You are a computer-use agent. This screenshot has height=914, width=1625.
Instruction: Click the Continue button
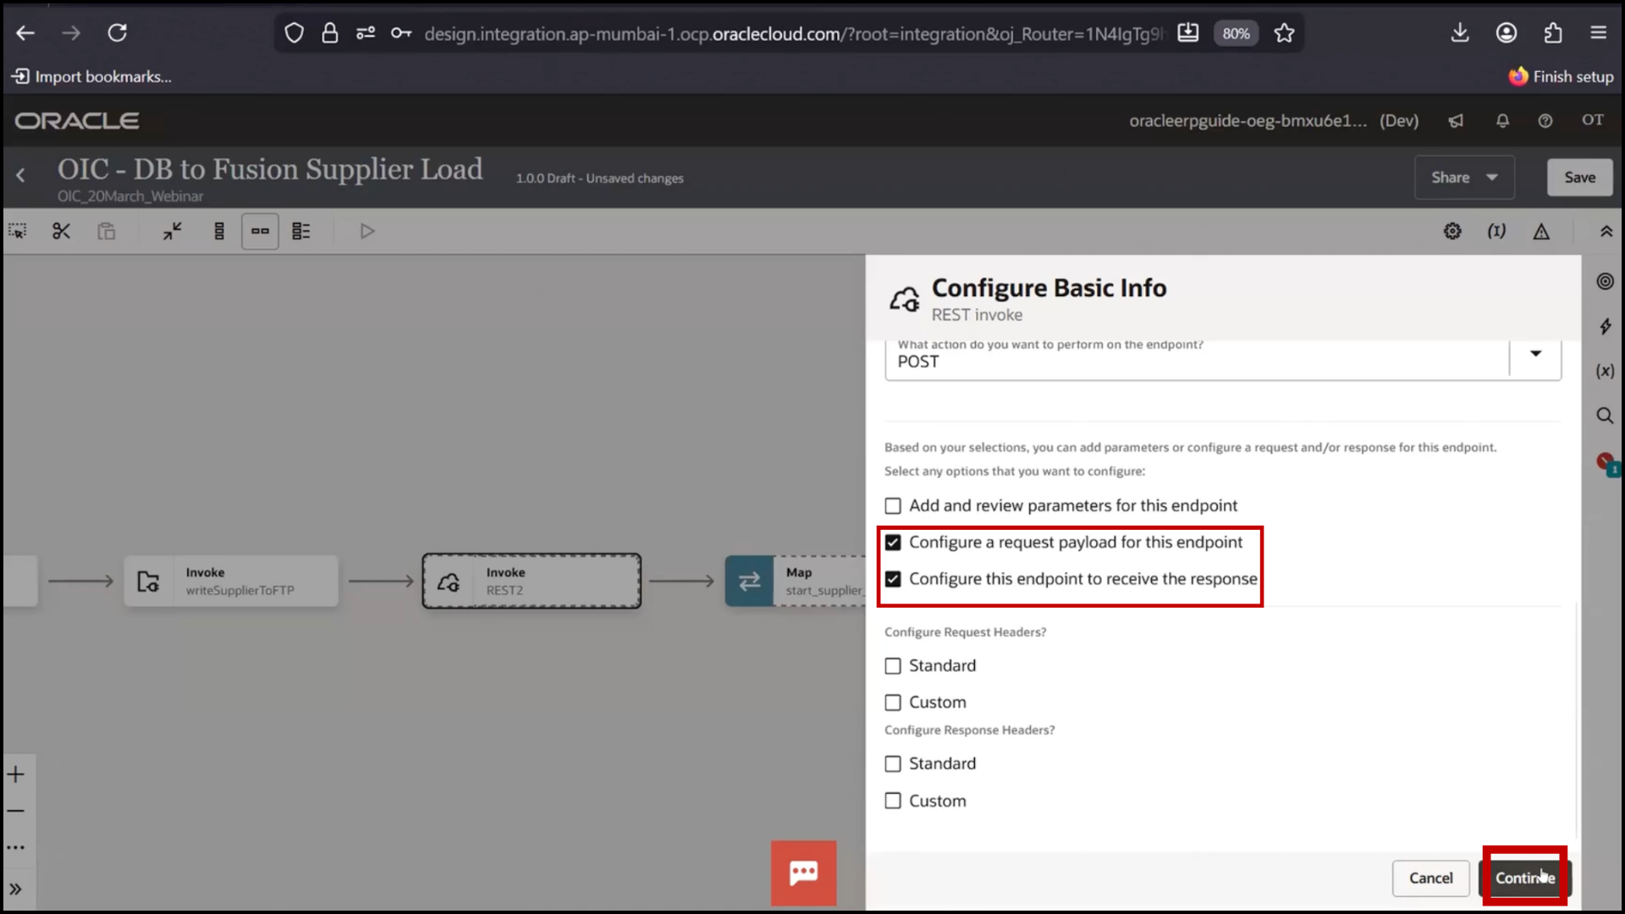tap(1524, 878)
